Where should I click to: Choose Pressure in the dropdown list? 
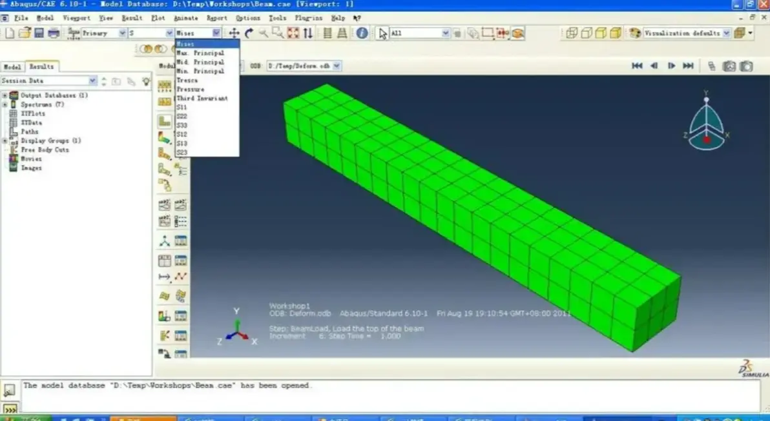point(207,89)
